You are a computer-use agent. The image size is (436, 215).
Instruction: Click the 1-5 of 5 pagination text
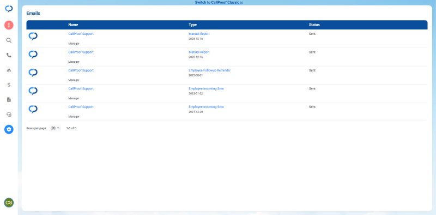(x=71, y=128)
